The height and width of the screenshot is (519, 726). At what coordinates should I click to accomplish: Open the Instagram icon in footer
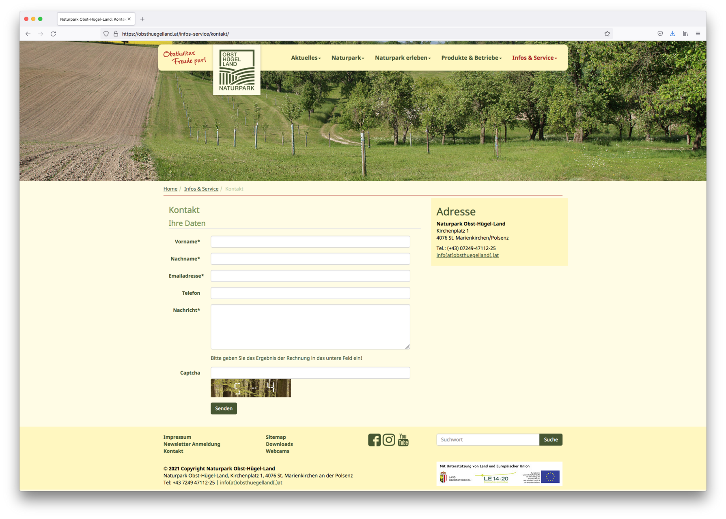tap(389, 440)
